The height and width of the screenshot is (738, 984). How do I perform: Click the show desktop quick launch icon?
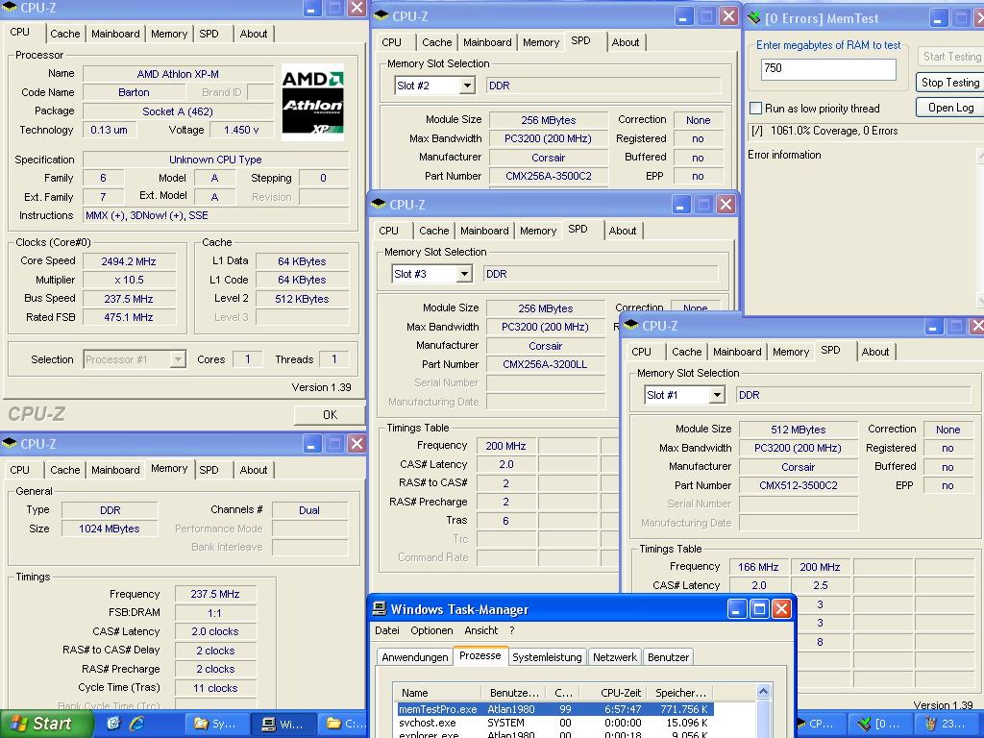[113, 724]
